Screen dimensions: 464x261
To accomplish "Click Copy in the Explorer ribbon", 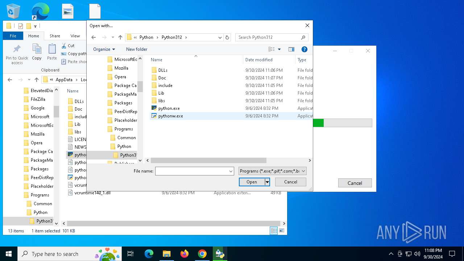I will 37,52.
